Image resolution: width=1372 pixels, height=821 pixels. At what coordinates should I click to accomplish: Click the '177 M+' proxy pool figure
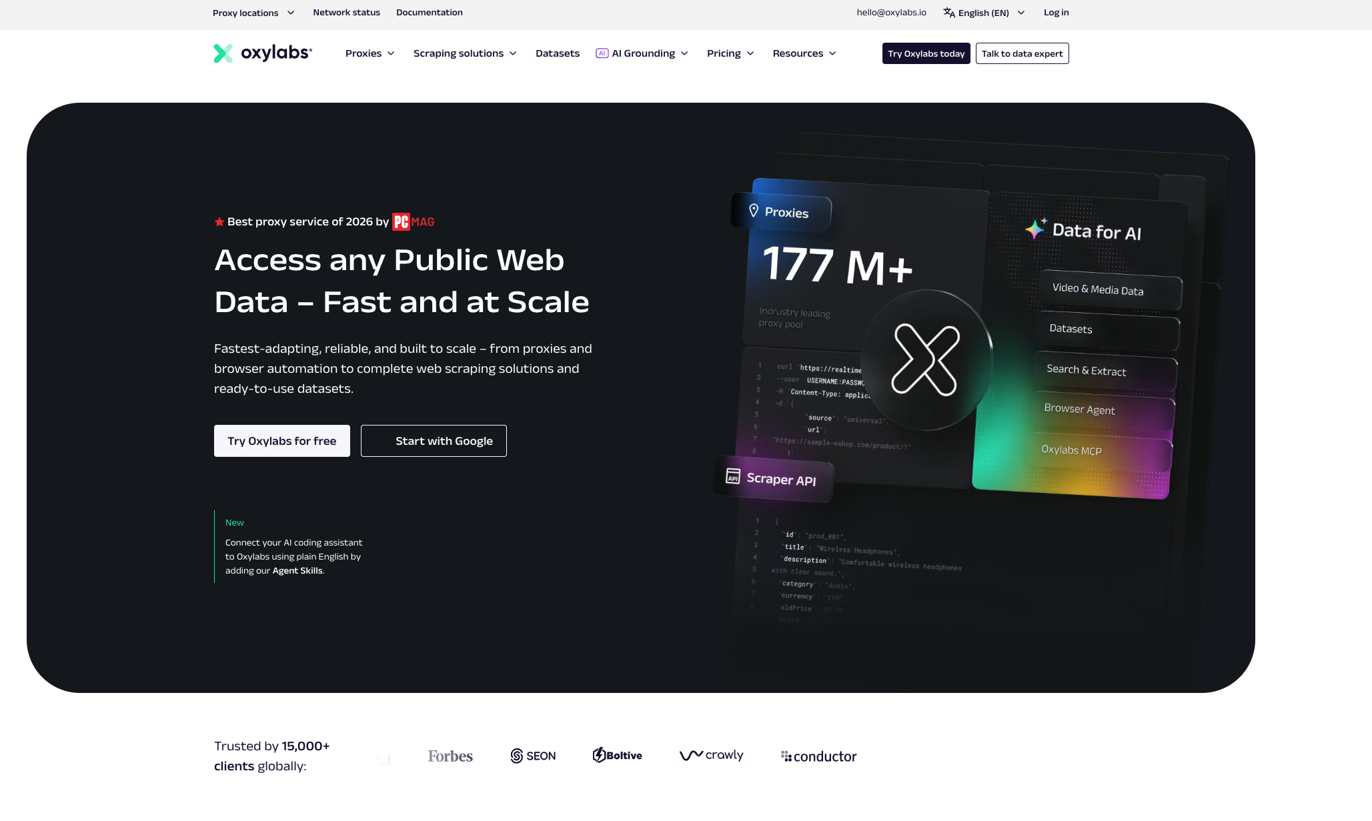tap(838, 265)
